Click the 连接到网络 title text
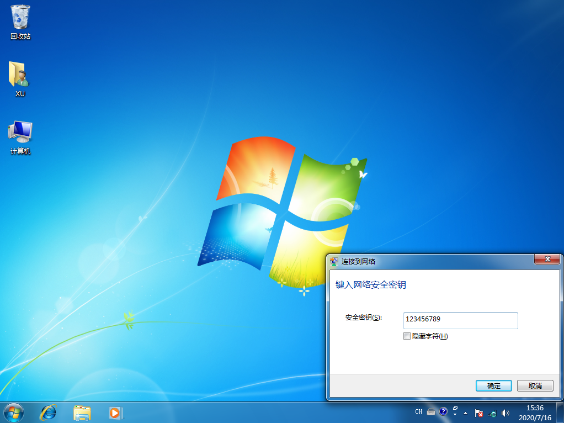 358,262
